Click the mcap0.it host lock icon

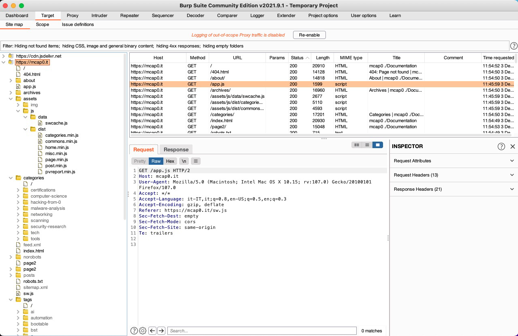click(11, 62)
